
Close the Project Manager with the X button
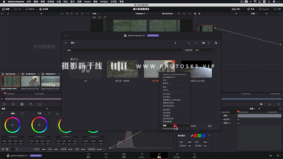65,36
